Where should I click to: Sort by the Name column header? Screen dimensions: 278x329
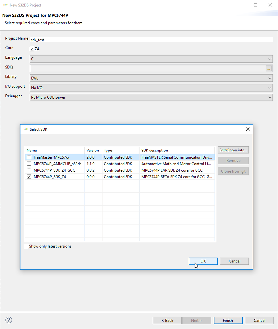click(x=55, y=150)
